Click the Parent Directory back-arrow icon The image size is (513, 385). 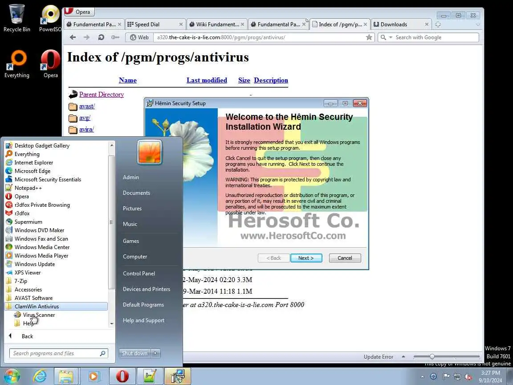click(73, 94)
